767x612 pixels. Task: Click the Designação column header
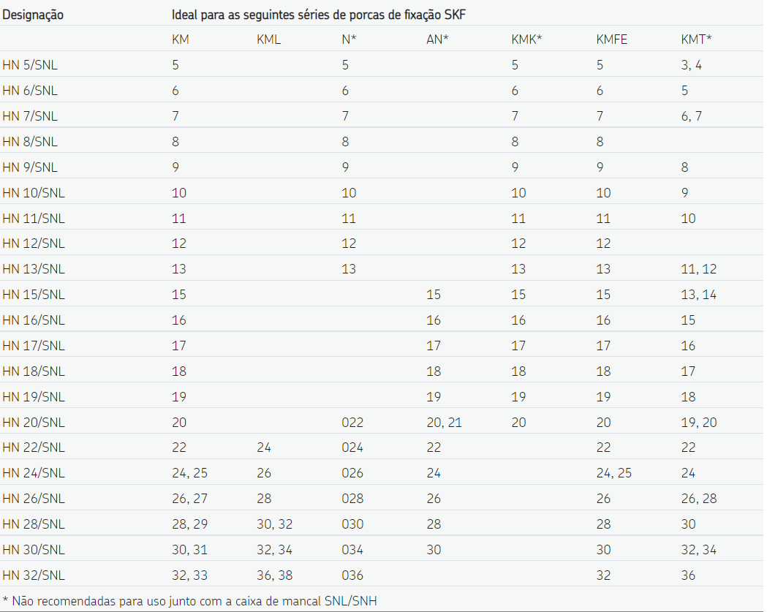(x=33, y=14)
